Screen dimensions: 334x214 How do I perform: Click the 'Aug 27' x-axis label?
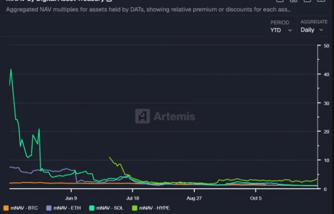tap(194, 198)
